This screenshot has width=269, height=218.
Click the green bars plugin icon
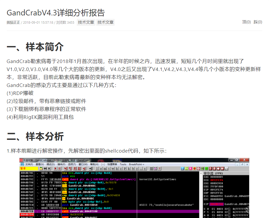click(202, 169)
